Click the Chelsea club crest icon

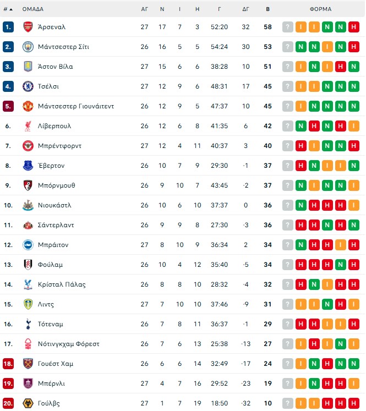coord(28,86)
